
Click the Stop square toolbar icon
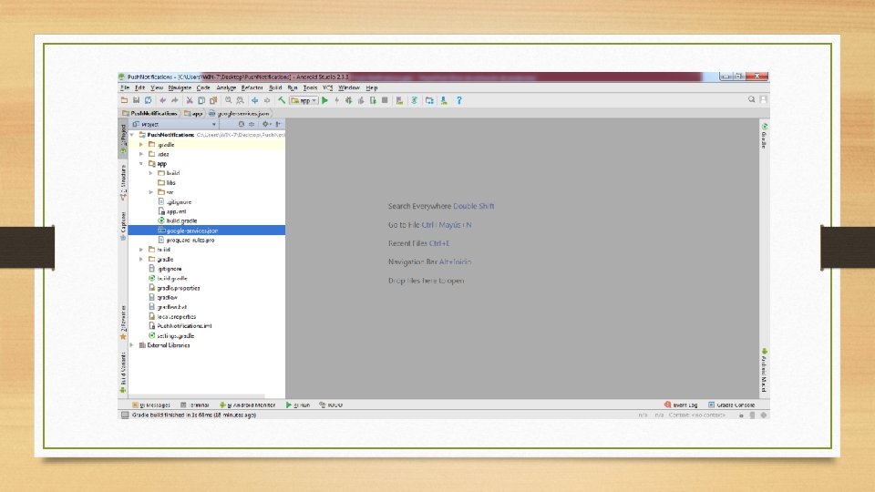pyautogui.click(x=385, y=100)
